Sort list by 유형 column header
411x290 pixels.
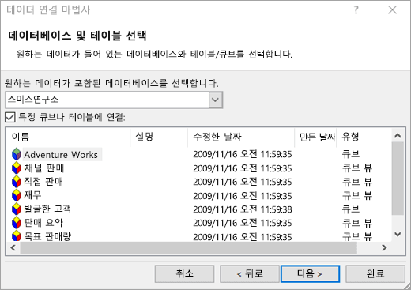(364, 137)
